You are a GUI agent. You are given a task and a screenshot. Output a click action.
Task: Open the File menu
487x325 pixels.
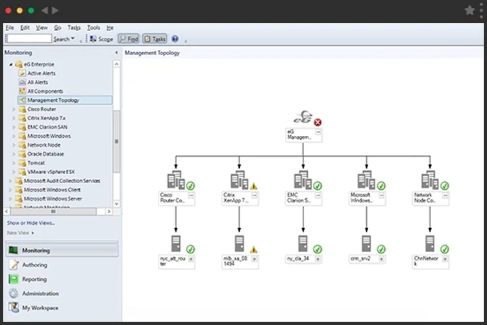[10, 28]
